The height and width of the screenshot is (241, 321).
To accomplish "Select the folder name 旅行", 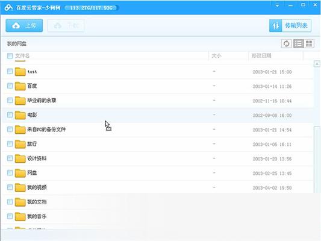I will [x=32, y=144].
